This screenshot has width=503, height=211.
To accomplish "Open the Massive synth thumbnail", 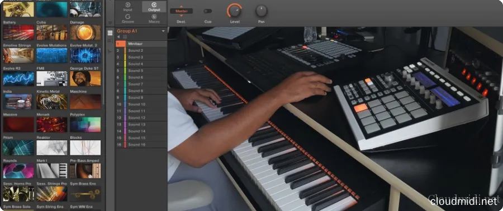I will tap(18, 125).
